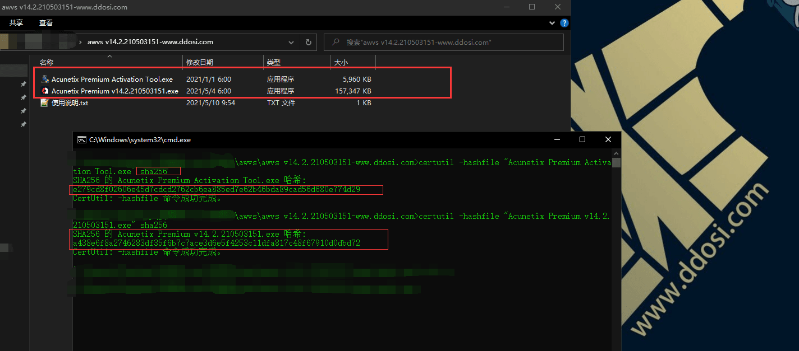Click the e279cd8f... SHA256 hash line
799x351 pixels.
[217, 190]
